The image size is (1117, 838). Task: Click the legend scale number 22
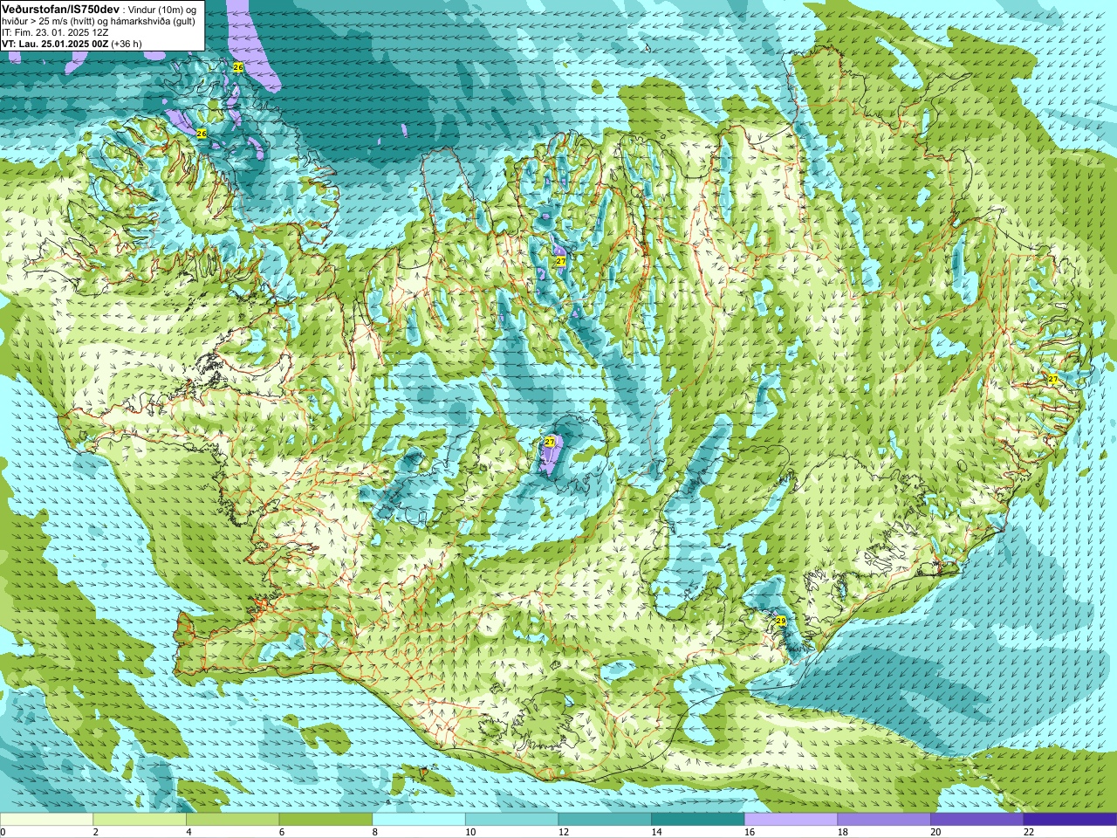point(1029,832)
